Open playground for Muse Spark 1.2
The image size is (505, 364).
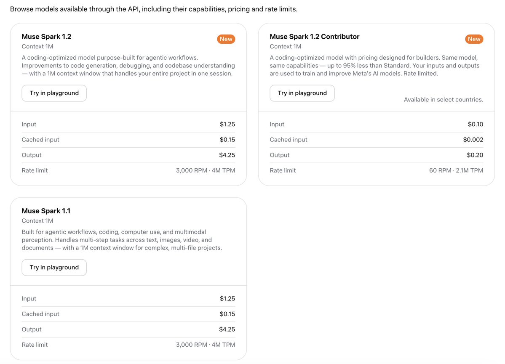click(54, 93)
